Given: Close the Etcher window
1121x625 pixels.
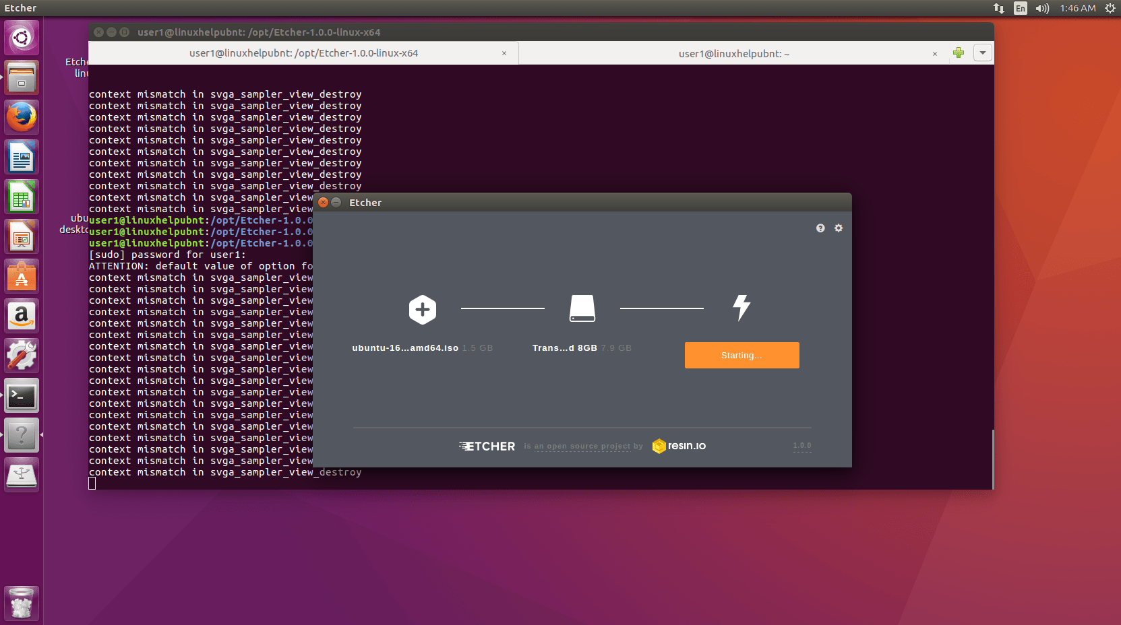Looking at the screenshot, I should click(323, 202).
